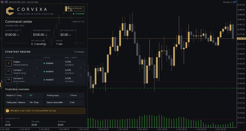246x131 pixels.
Task: Click the Trailing start / distance '140 / 50 pts' value
Action: click(x=34, y=103)
